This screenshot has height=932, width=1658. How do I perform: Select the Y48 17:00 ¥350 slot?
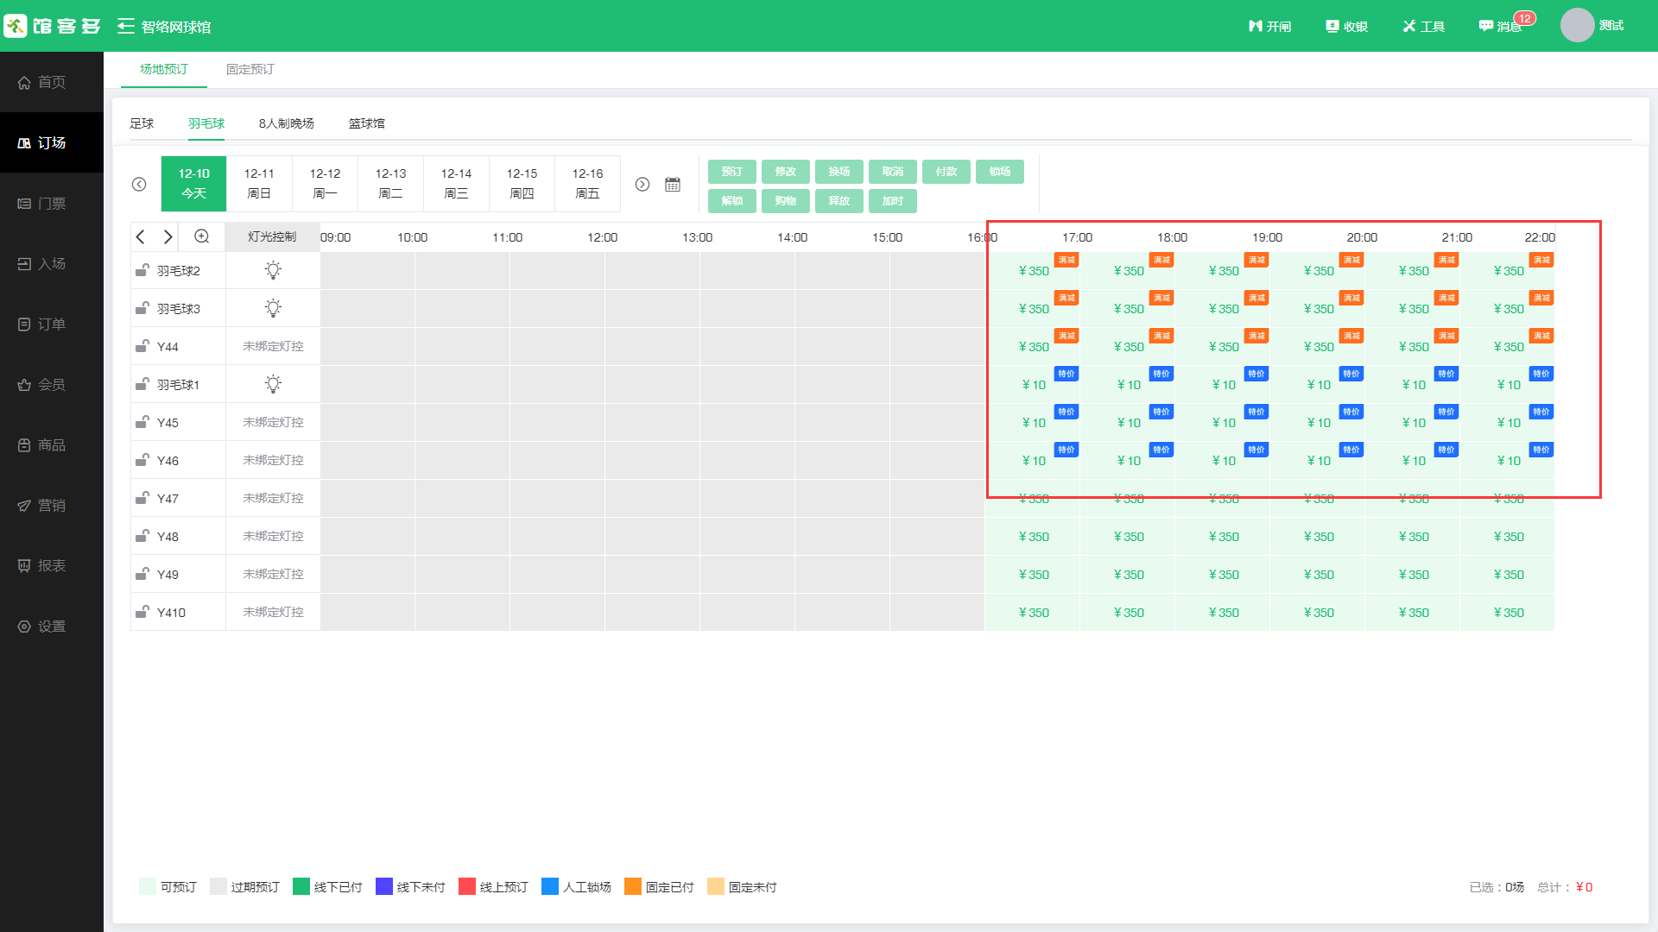[1128, 537]
